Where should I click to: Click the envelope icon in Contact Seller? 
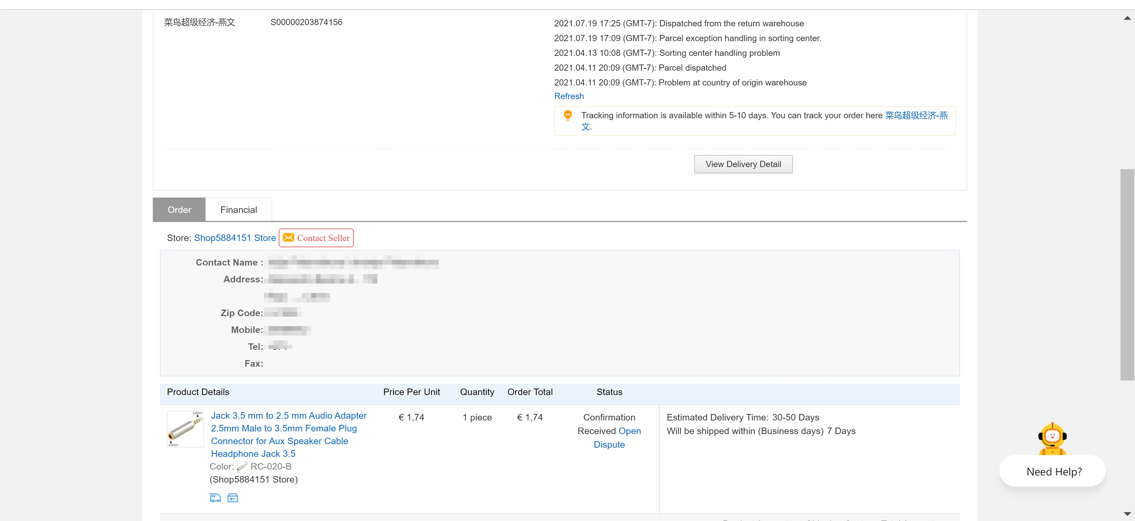click(288, 237)
